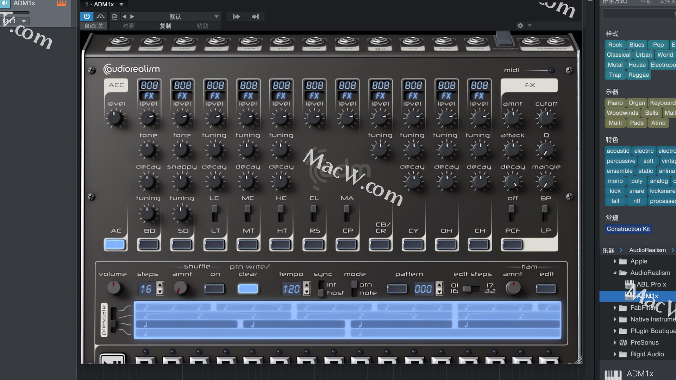Flip the LC/LT selector switch

pyautogui.click(x=214, y=213)
